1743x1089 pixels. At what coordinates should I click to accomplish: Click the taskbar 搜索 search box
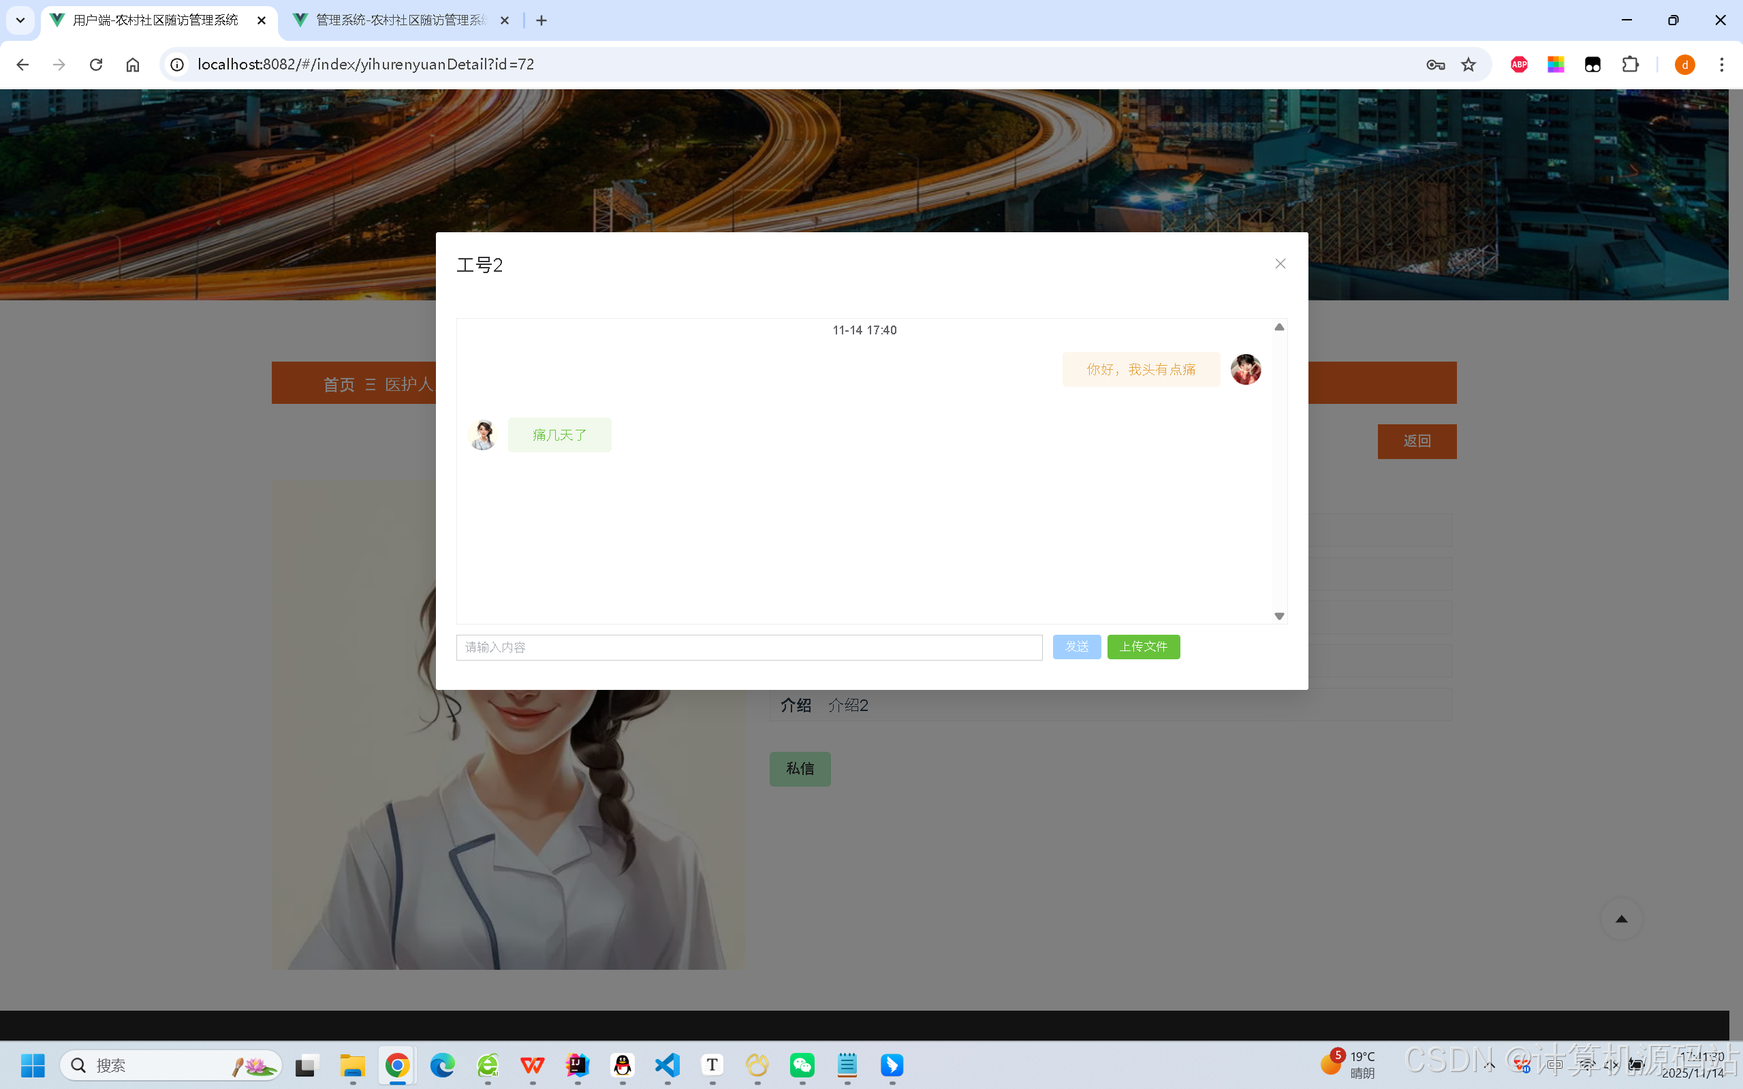171,1065
